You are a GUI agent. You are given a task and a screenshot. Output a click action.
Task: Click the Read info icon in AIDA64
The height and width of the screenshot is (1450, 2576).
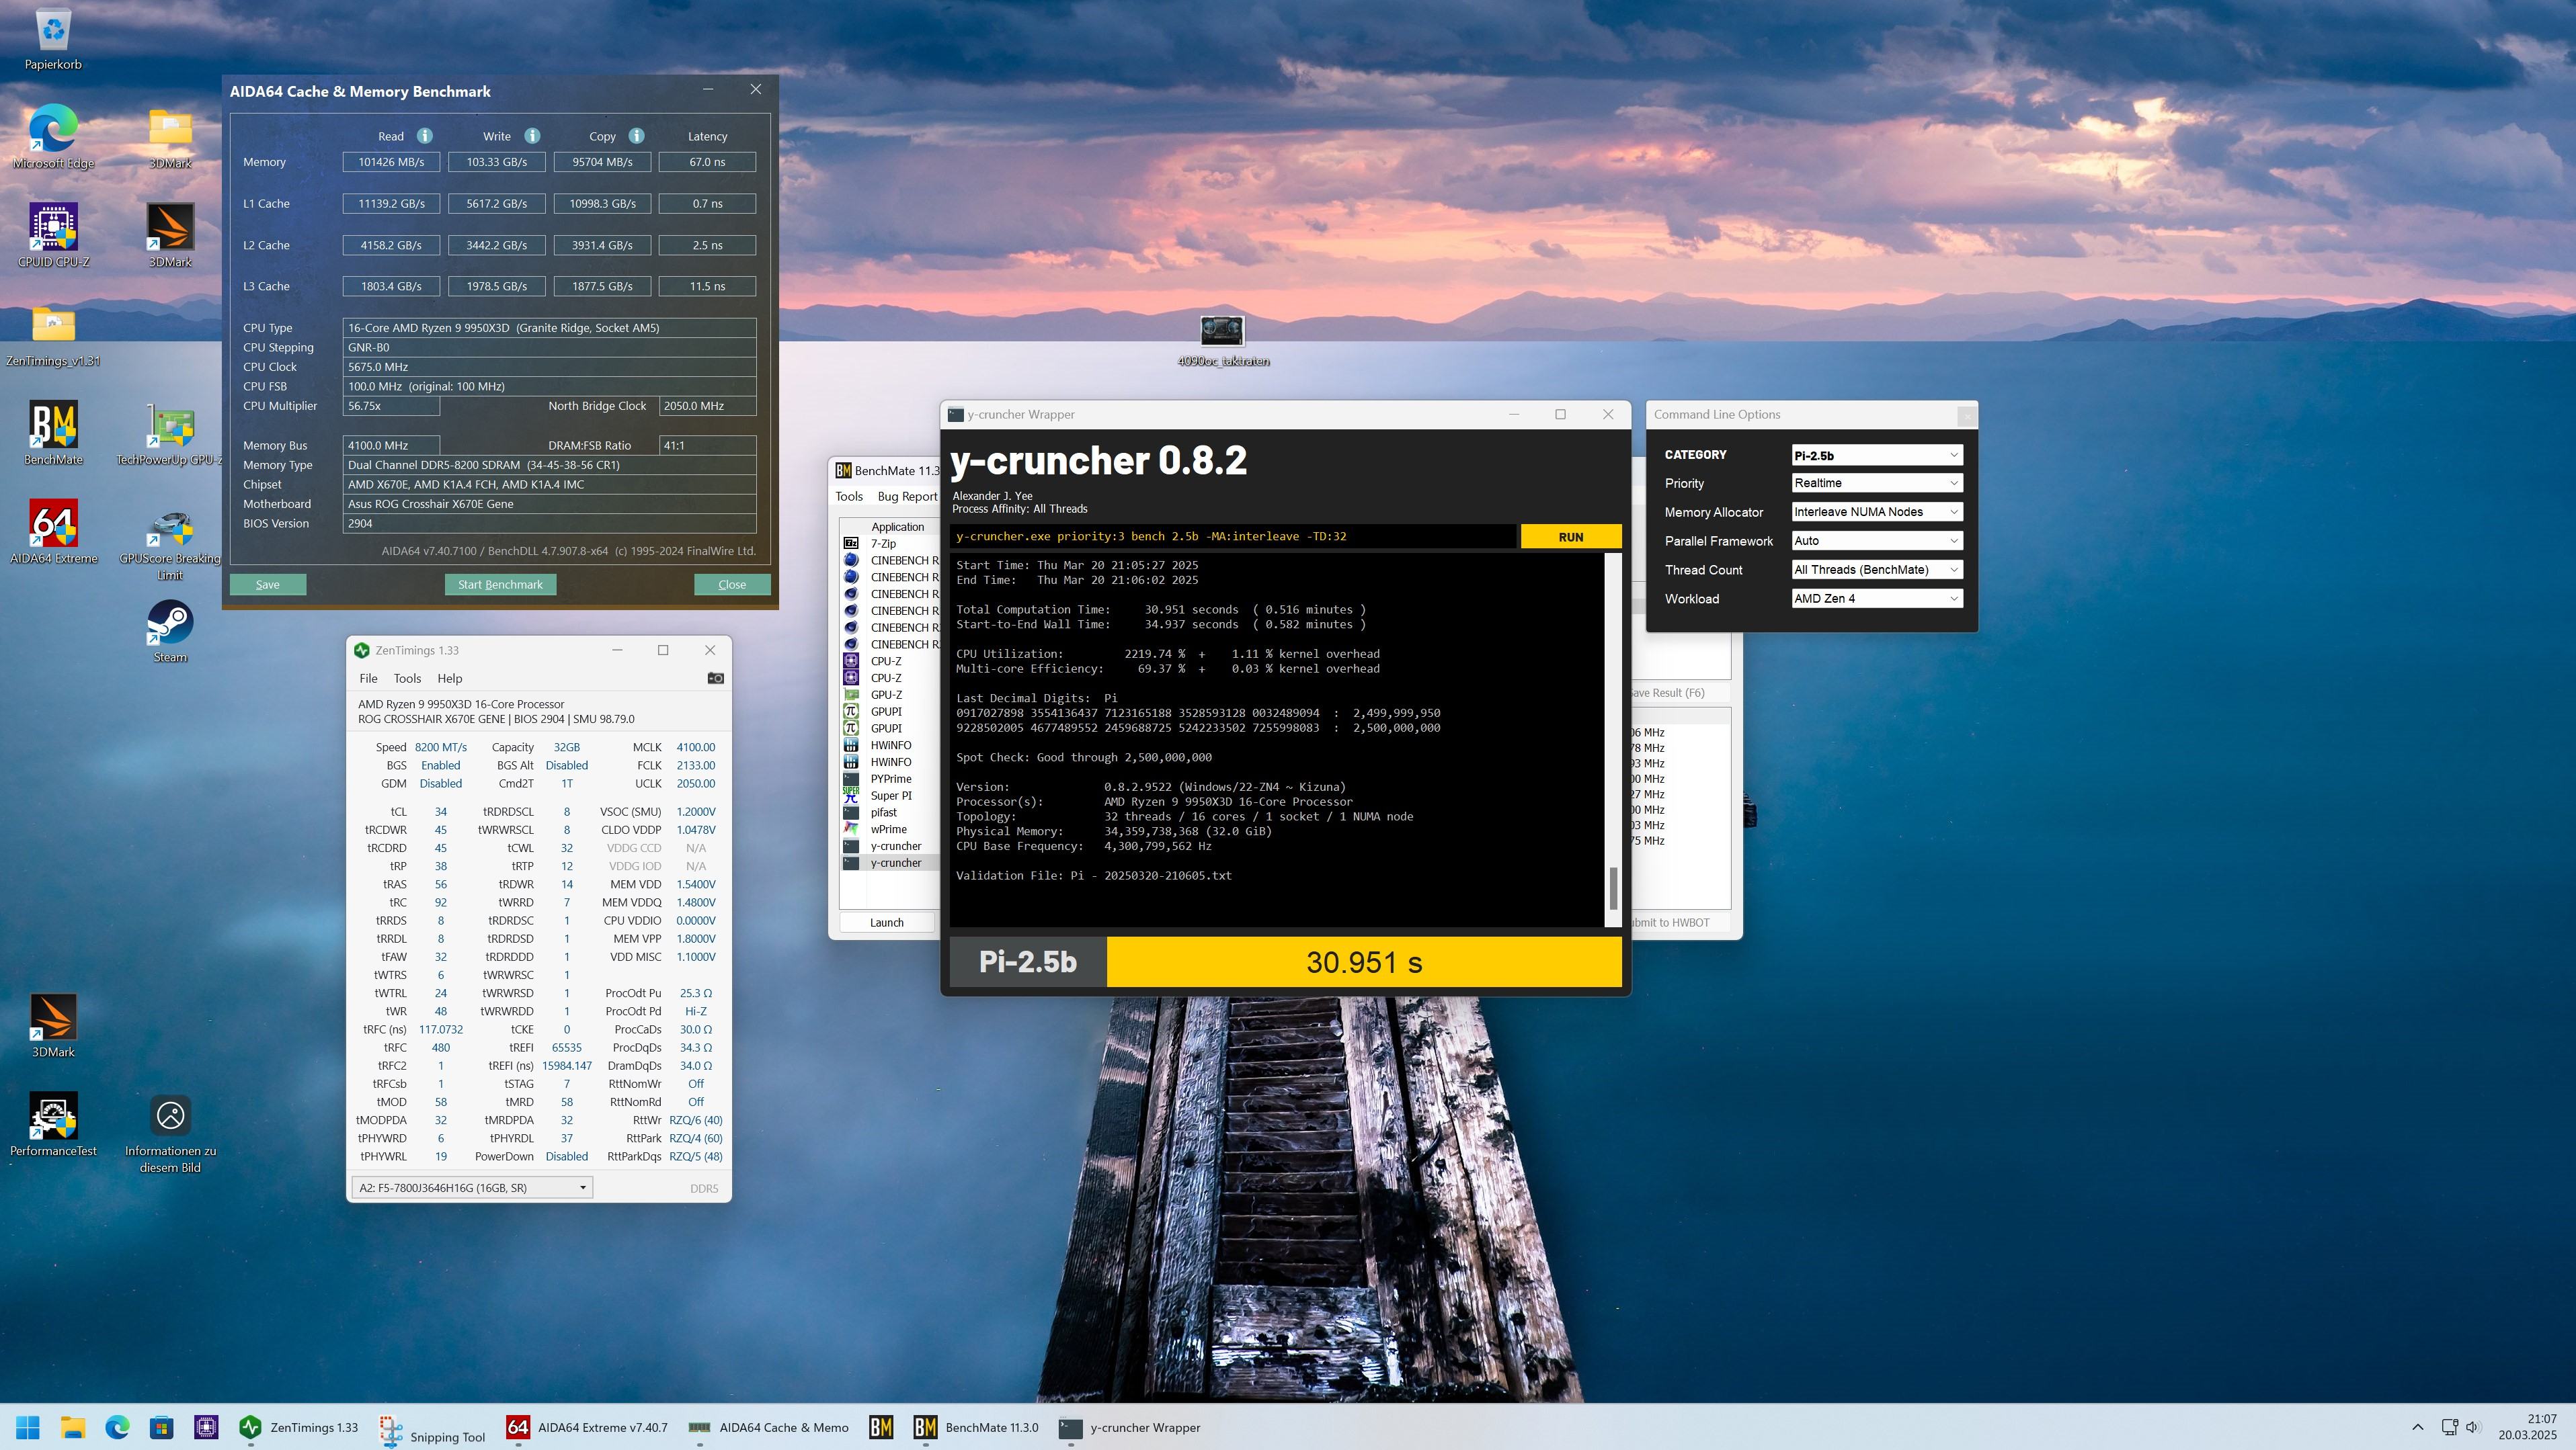[425, 136]
